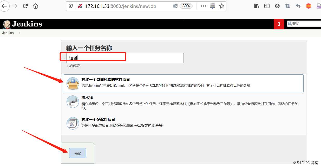The width and height of the screenshot is (321, 167).
Task: Open the Library bookshelf icon
Action: [257, 6]
